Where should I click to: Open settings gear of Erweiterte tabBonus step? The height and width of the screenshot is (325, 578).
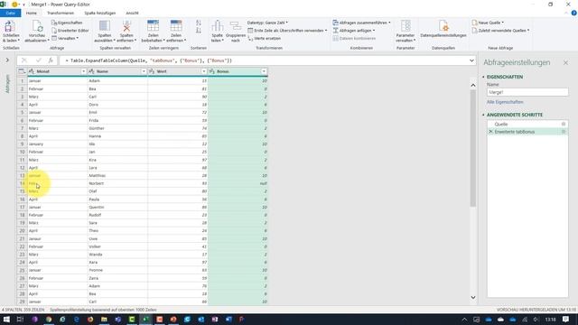(x=564, y=132)
